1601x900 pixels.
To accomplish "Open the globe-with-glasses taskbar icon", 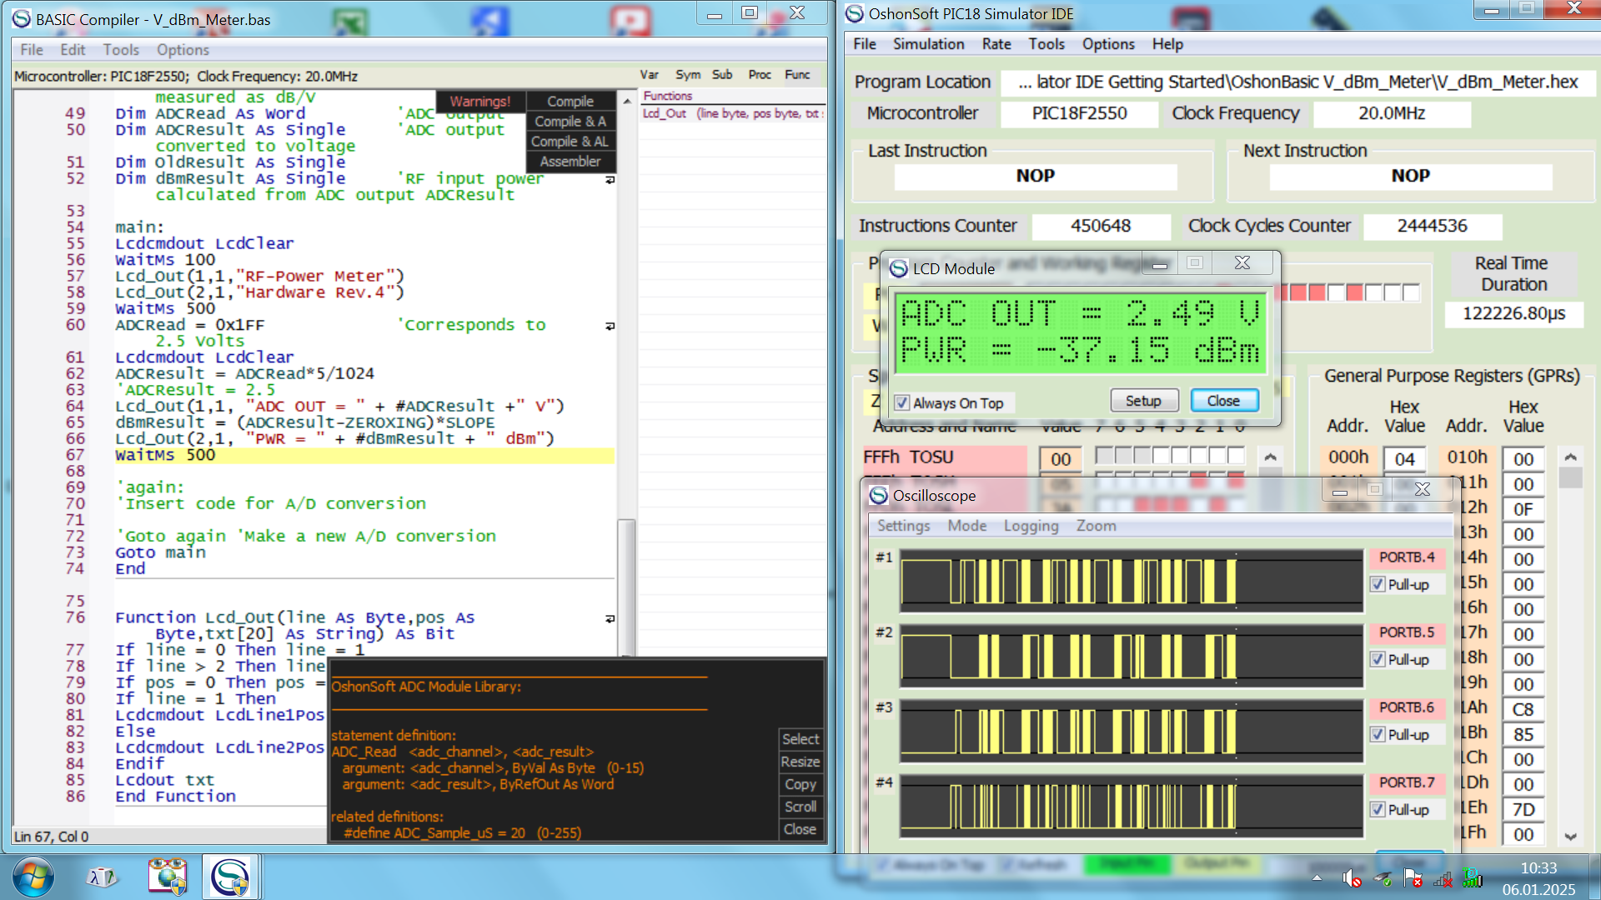I will [168, 877].
